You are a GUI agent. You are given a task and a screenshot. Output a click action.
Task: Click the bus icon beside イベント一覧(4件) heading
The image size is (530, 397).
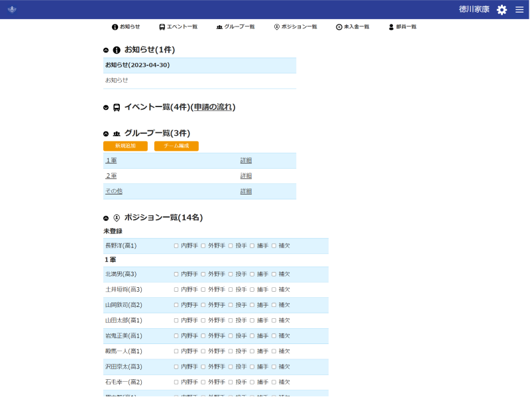[117, 107]
